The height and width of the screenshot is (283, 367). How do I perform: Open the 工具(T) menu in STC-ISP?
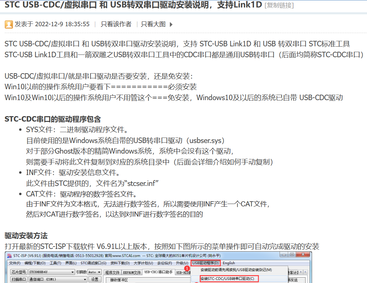click(55, 263)
